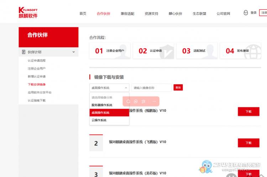This screenshot has width=267, height=177.
Task: Click the red 查询 search button
Action: (178, 87)
